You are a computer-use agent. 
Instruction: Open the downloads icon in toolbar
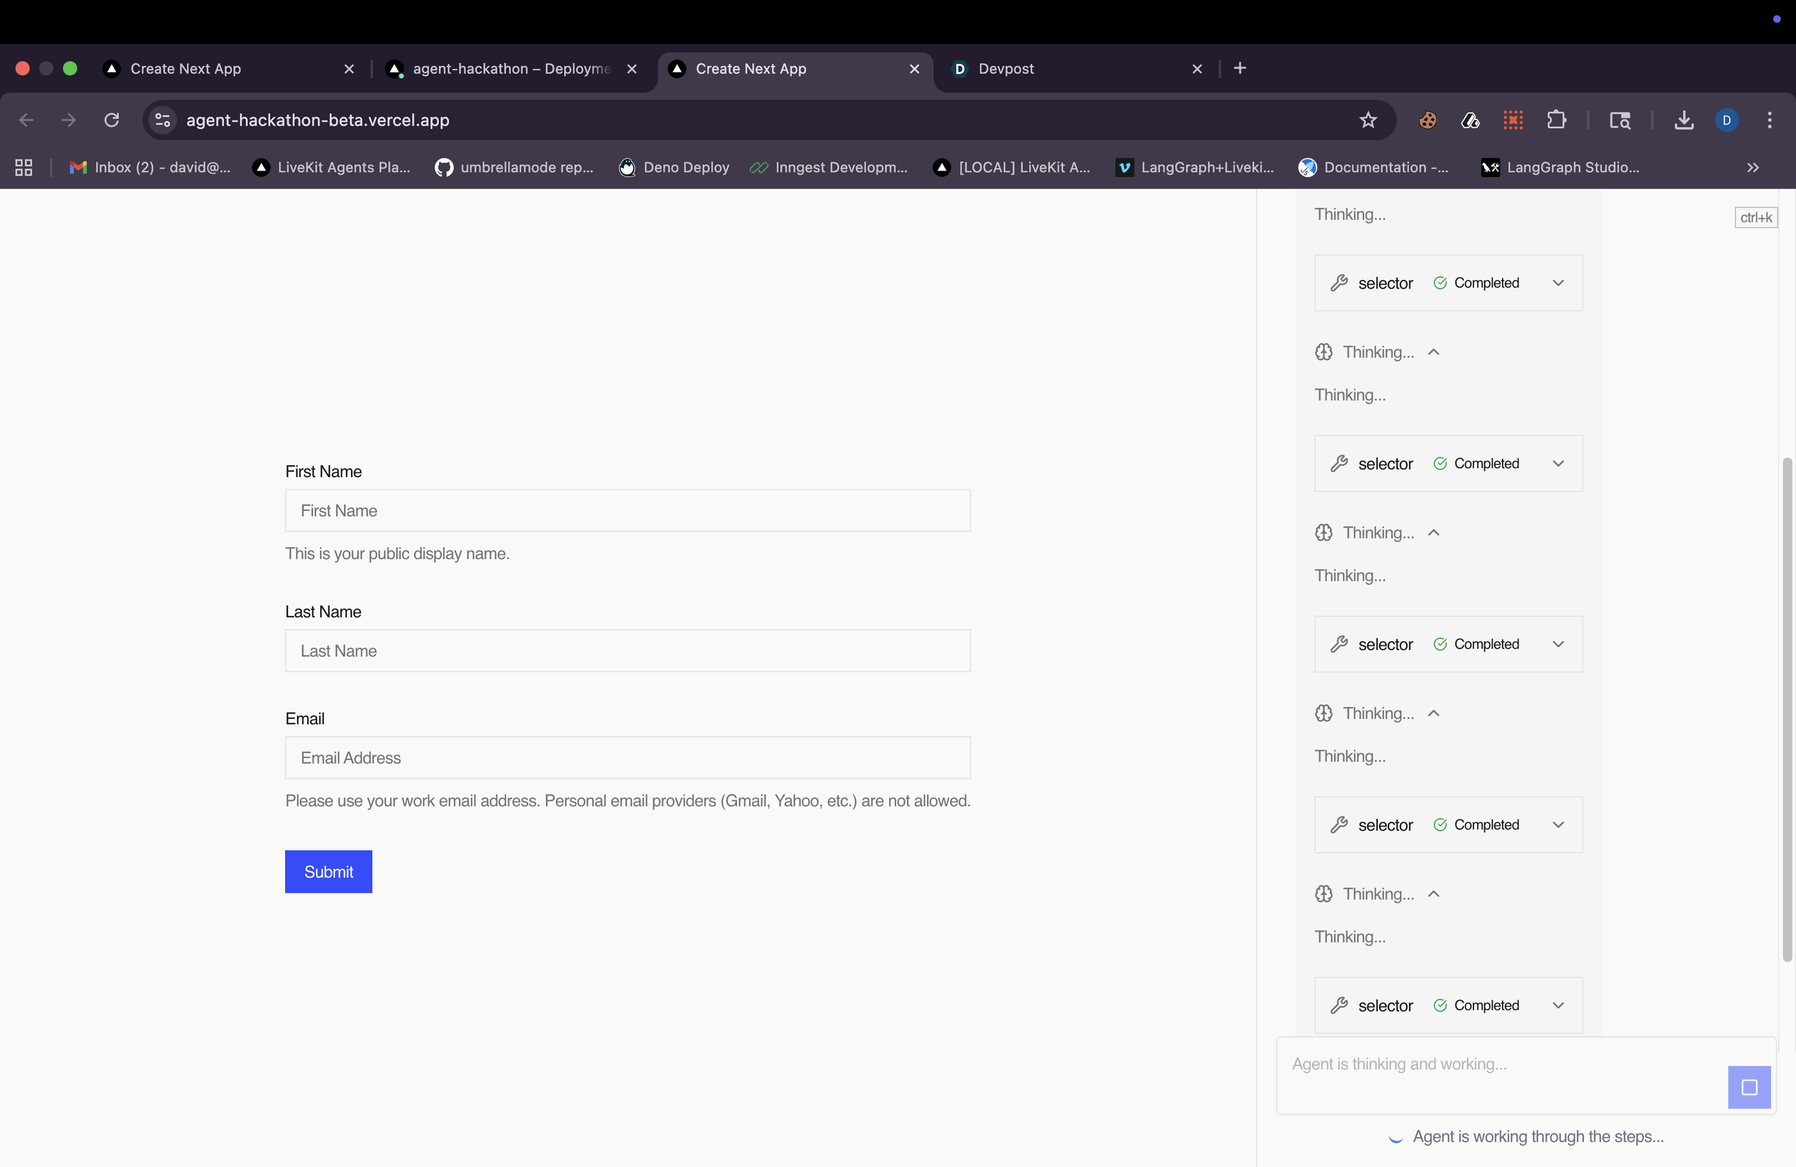1684,120
